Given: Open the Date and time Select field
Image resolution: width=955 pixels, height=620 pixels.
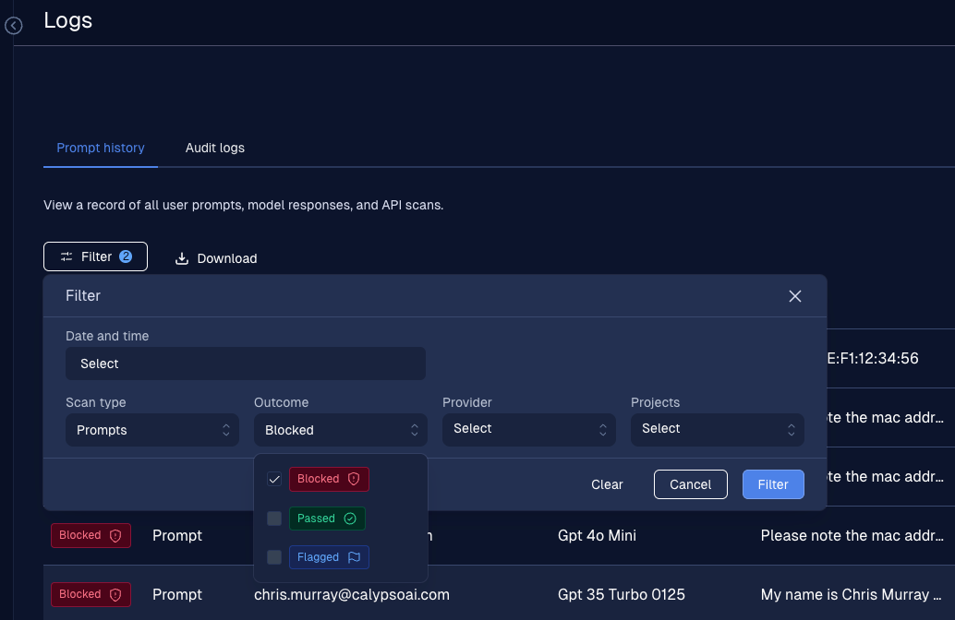Looking at the screenshot, I should coord(246,364).
